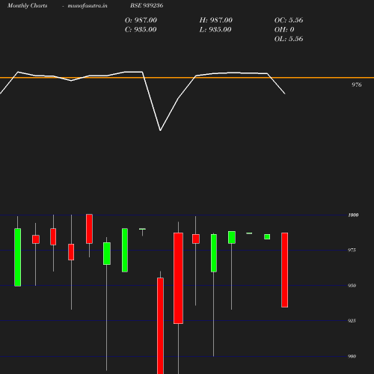Click the munafasutra.in label

click(x=88, y=5)
